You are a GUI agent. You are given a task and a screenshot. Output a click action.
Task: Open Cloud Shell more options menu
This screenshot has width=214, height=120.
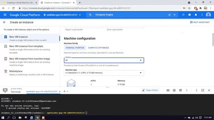click(x=187, y=90)
